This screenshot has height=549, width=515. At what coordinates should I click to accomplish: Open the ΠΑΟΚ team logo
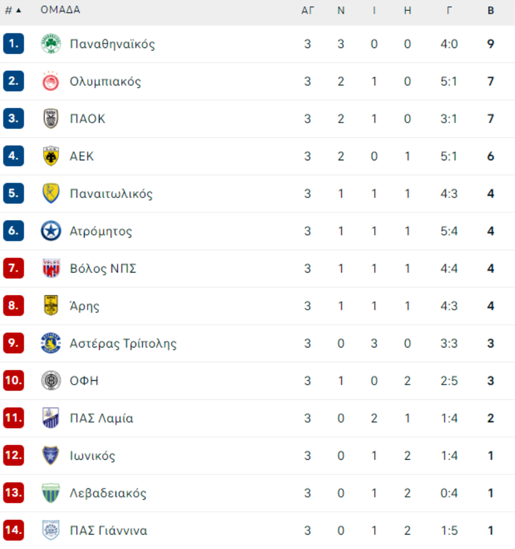coord(51,119)
